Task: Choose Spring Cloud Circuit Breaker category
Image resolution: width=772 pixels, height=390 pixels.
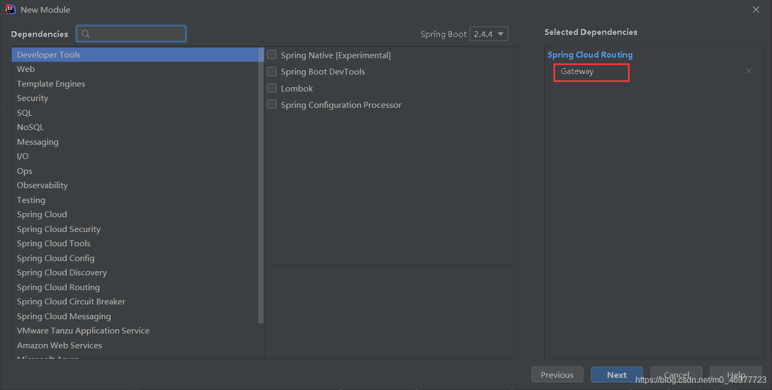Action: tap(135, 302)
